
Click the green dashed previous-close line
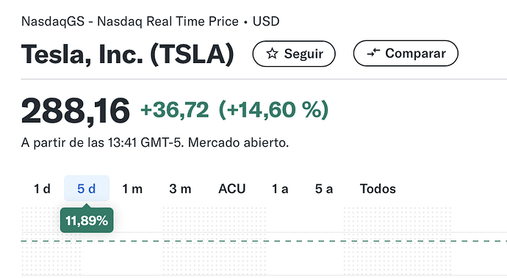point(264,241)
